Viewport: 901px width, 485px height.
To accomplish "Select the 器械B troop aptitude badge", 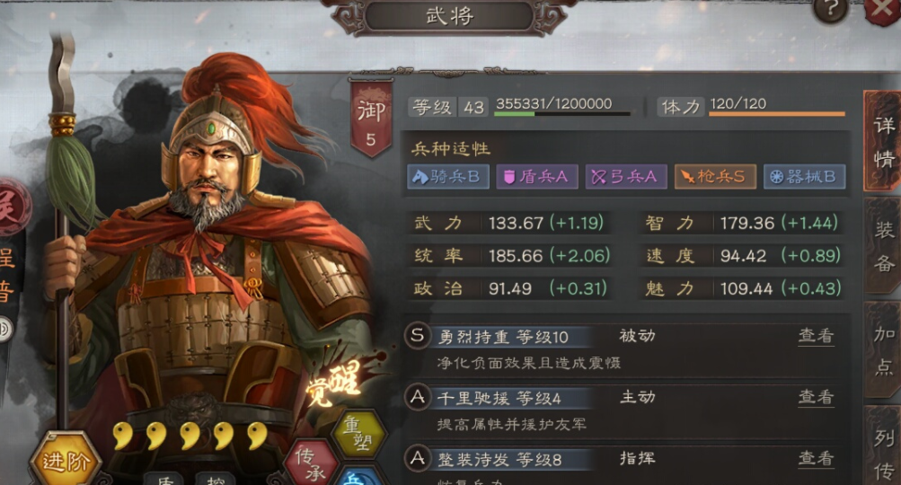I will click(805, 176).
